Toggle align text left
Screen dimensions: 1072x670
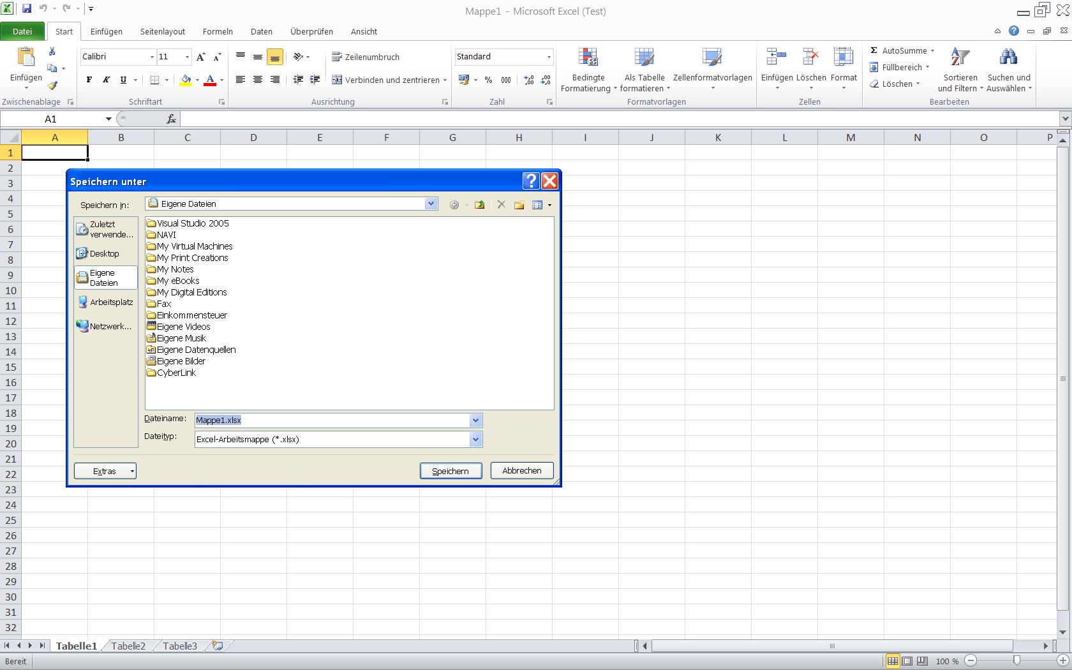(241, 80)
